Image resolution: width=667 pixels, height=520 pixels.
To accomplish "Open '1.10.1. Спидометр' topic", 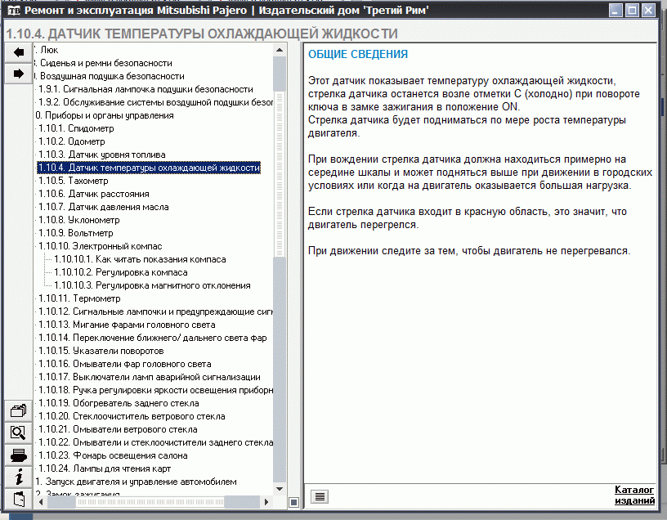I will (x=80, y=128).
